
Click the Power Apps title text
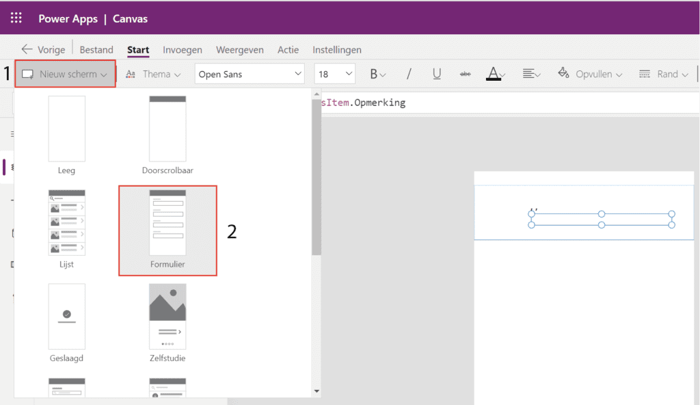pyautogui.click(x=68, y=18)
